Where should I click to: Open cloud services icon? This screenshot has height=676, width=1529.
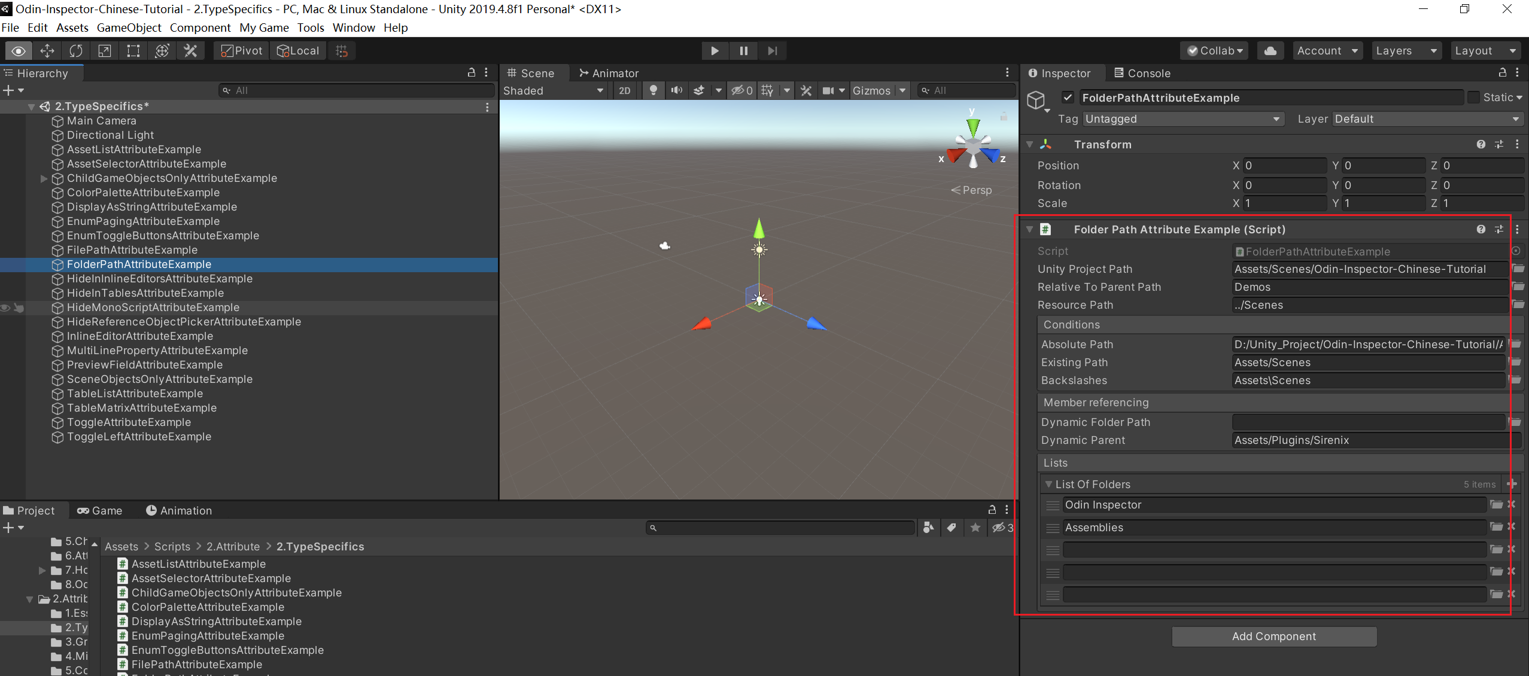click(x=1270, y=51)
